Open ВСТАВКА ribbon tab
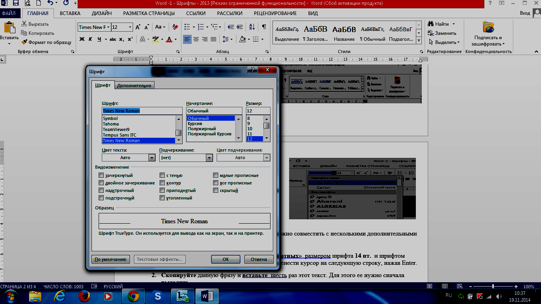 pos(70,13)
